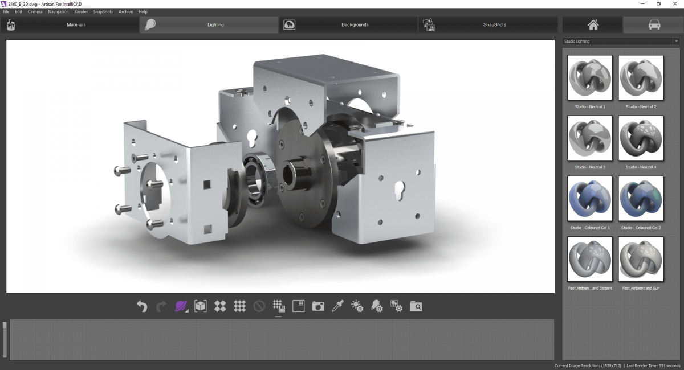The width and height of the screenshot is (684, 370).
Task: Start a render with the purple planet icon
Action: pyautogui.click(x=180, y=306)
